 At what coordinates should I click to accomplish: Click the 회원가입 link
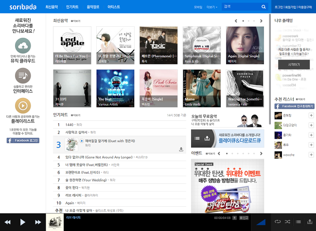pos(290,7)
